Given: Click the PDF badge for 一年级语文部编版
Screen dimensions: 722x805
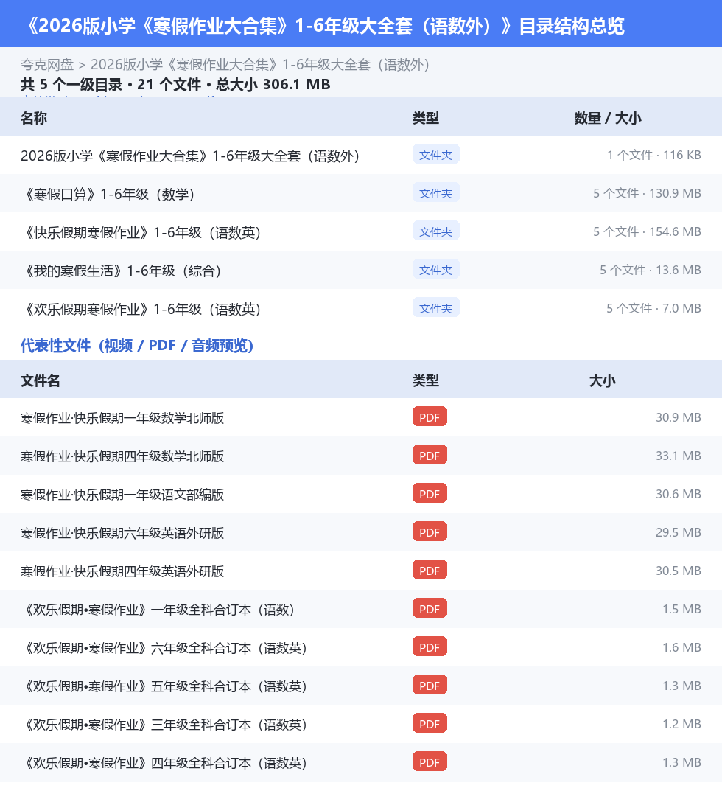Looking at the screenshot, I should (x=430, y=494).
